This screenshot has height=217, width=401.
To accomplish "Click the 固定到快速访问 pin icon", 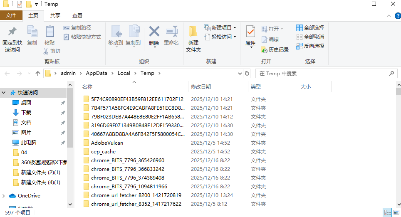I will (x=12, y=32).
